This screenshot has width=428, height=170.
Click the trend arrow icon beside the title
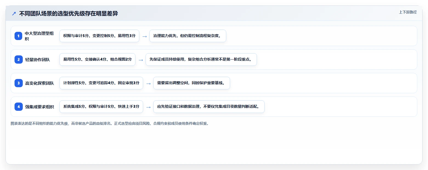(x=14, y=14)
